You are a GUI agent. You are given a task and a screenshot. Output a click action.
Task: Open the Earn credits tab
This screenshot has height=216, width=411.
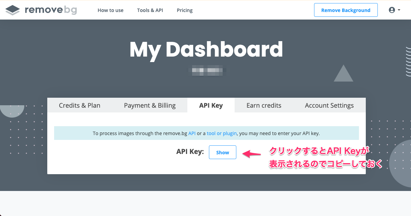pos(264,105)
